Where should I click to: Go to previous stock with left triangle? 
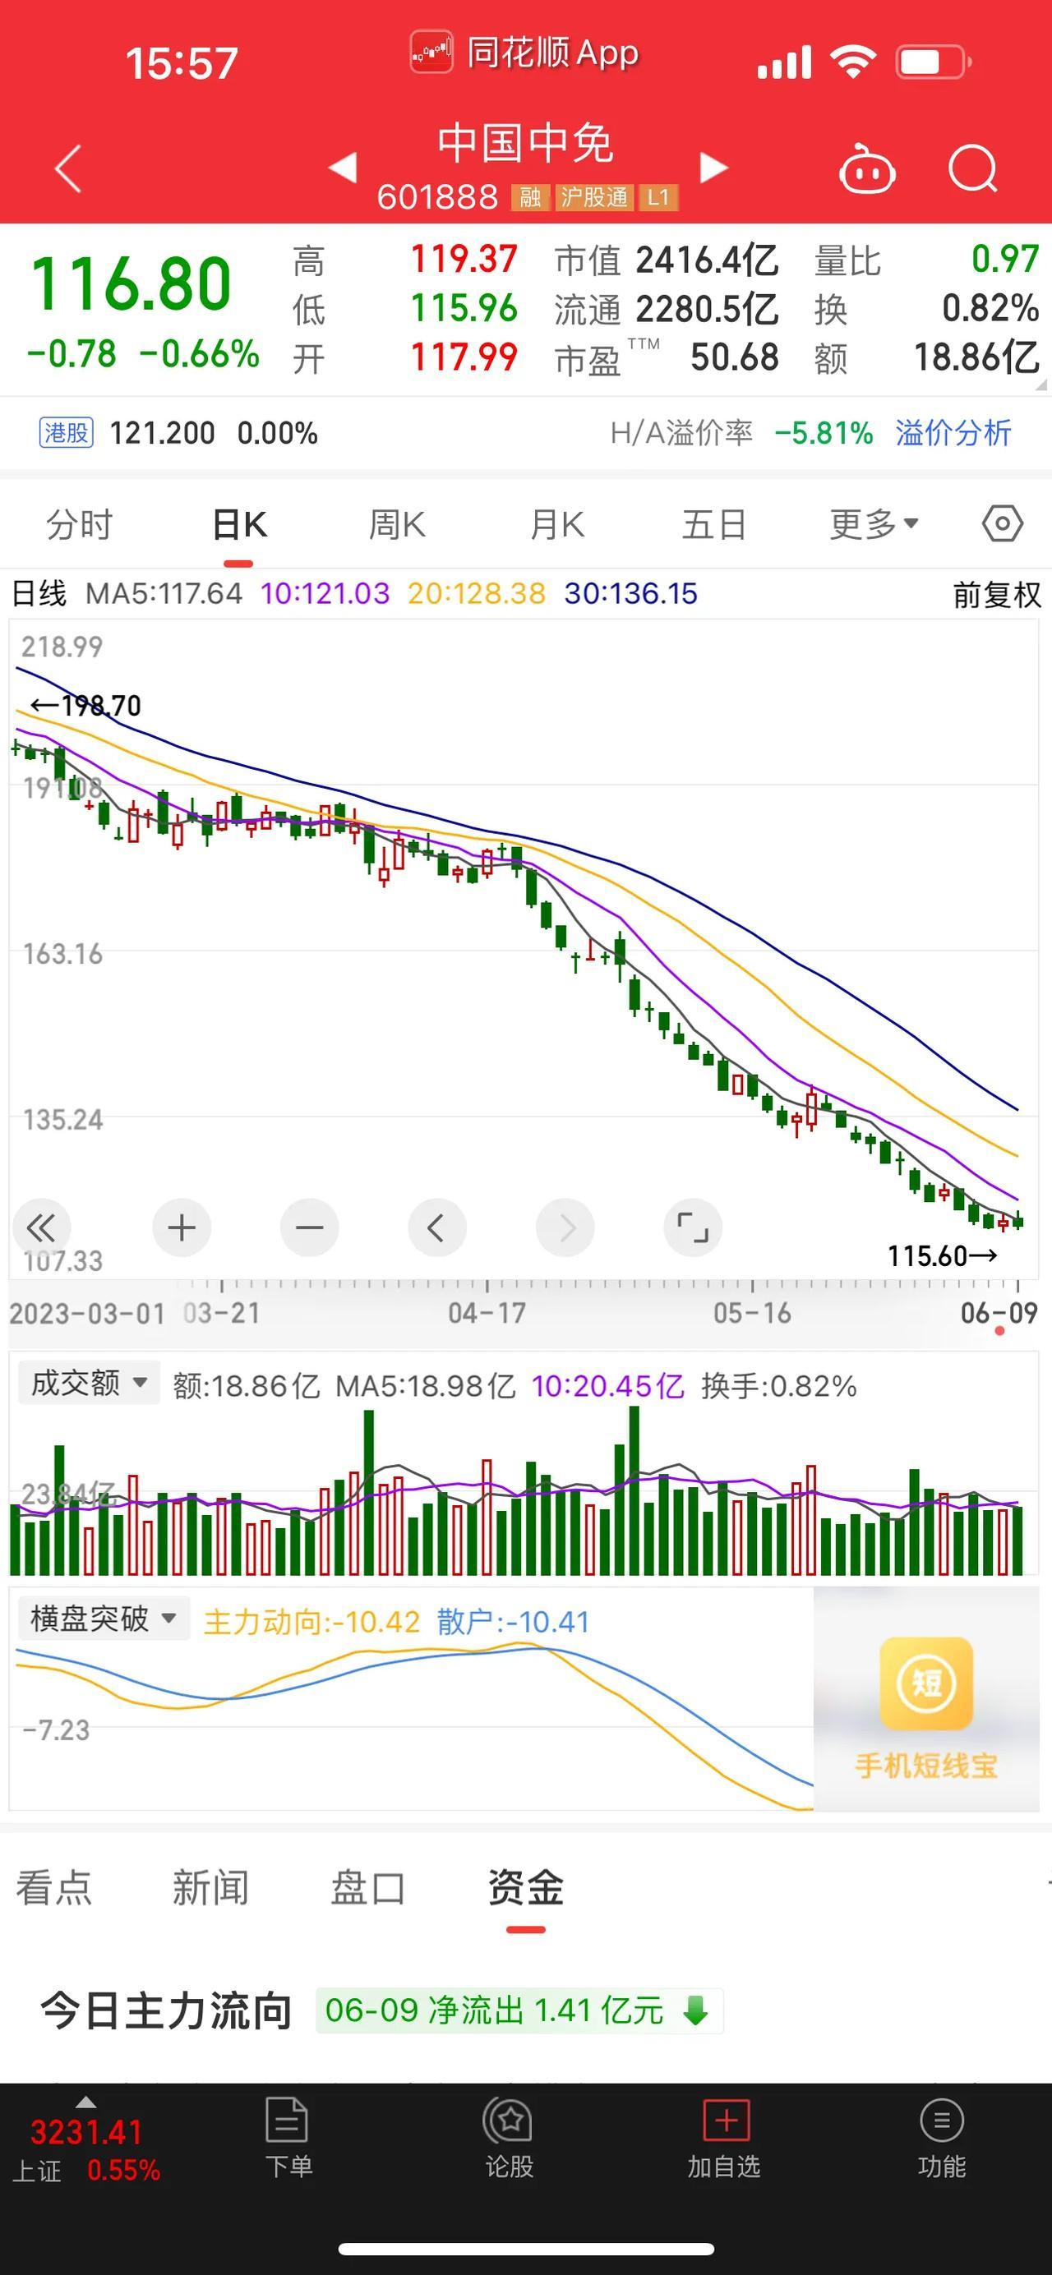(342, 167)
